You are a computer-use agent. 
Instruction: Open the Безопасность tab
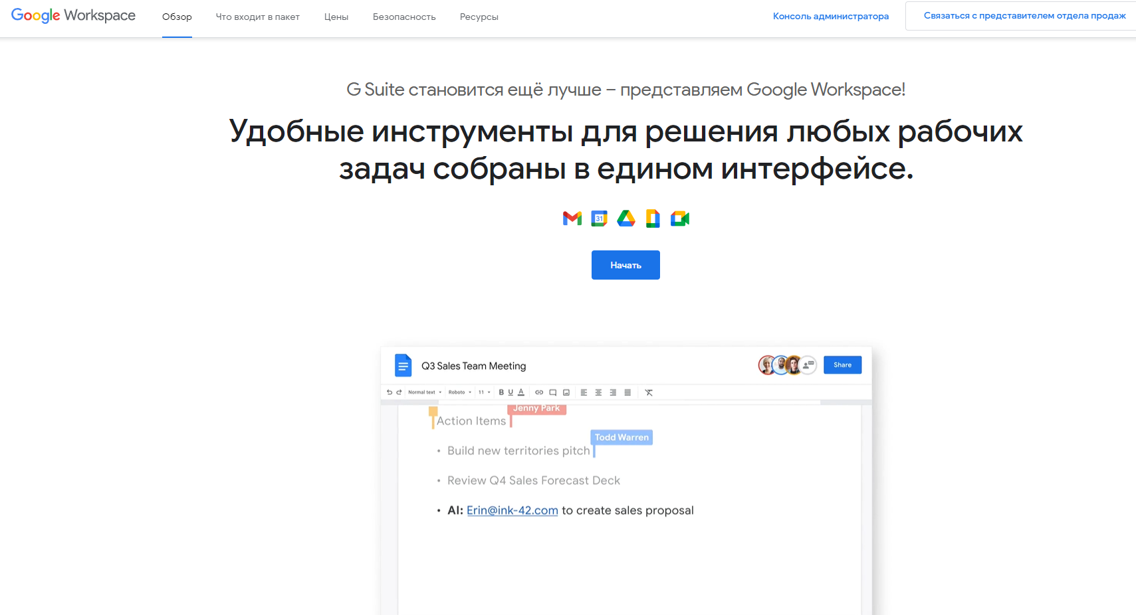[x=404, y=17]
